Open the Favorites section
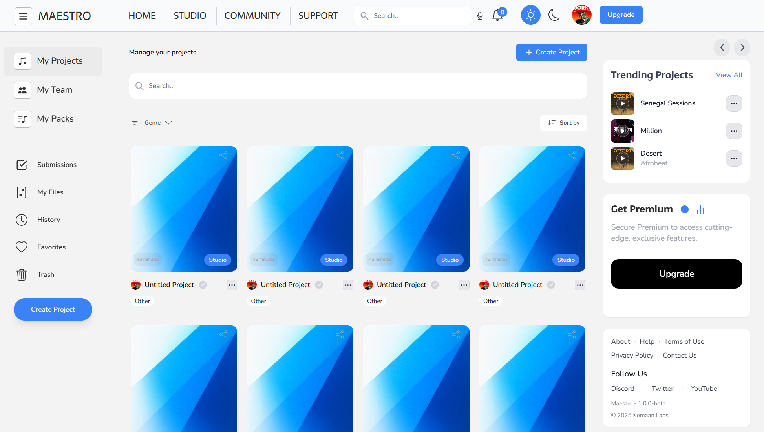This screenshot has width=764, height=432. pyautogui.click(x=51, y=247)
